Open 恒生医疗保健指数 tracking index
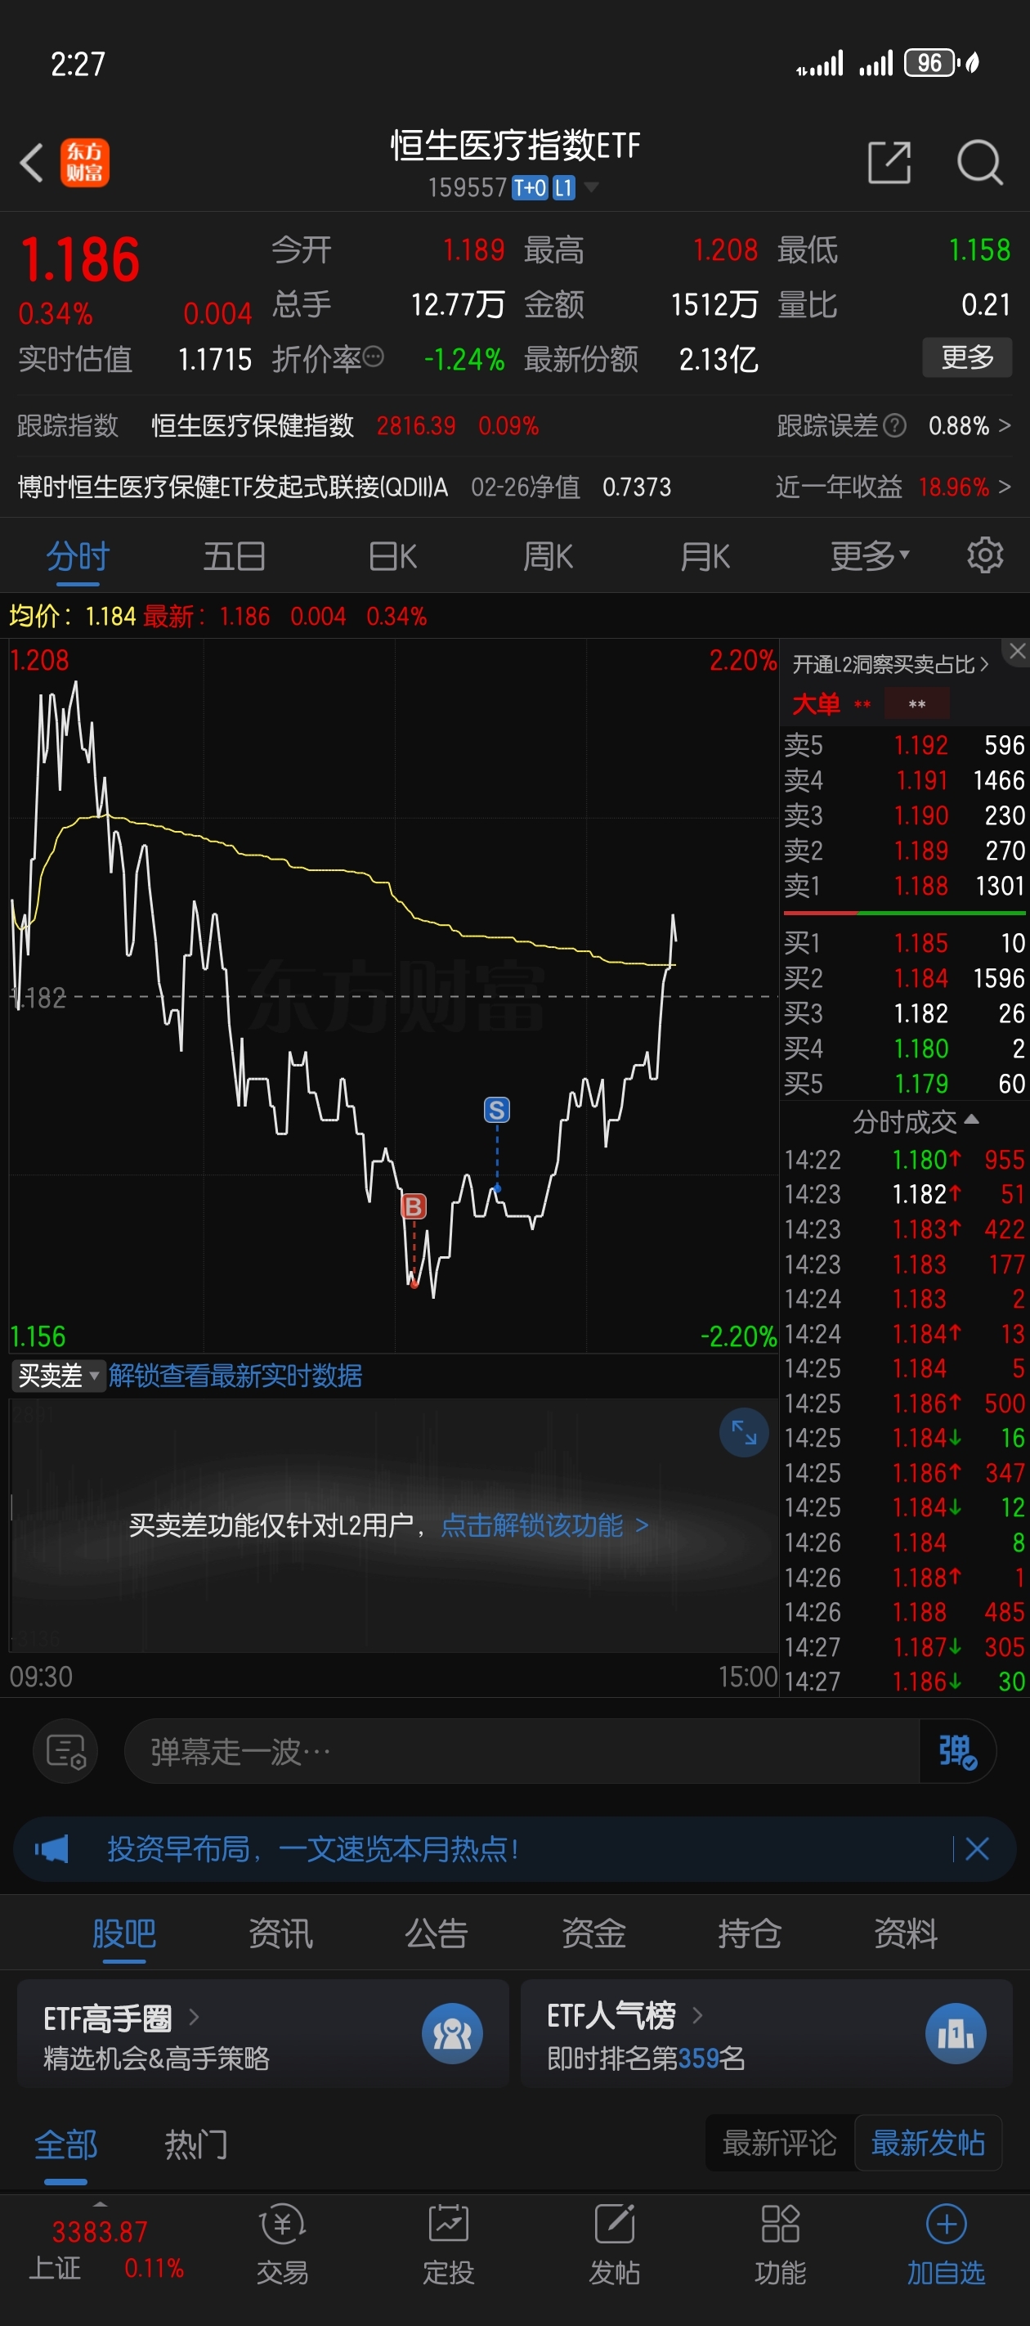The image size is (1030, 2326). pos(252,425)
